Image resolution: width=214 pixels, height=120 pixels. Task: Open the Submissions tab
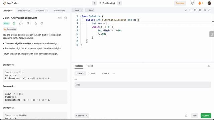coord(60,11)
